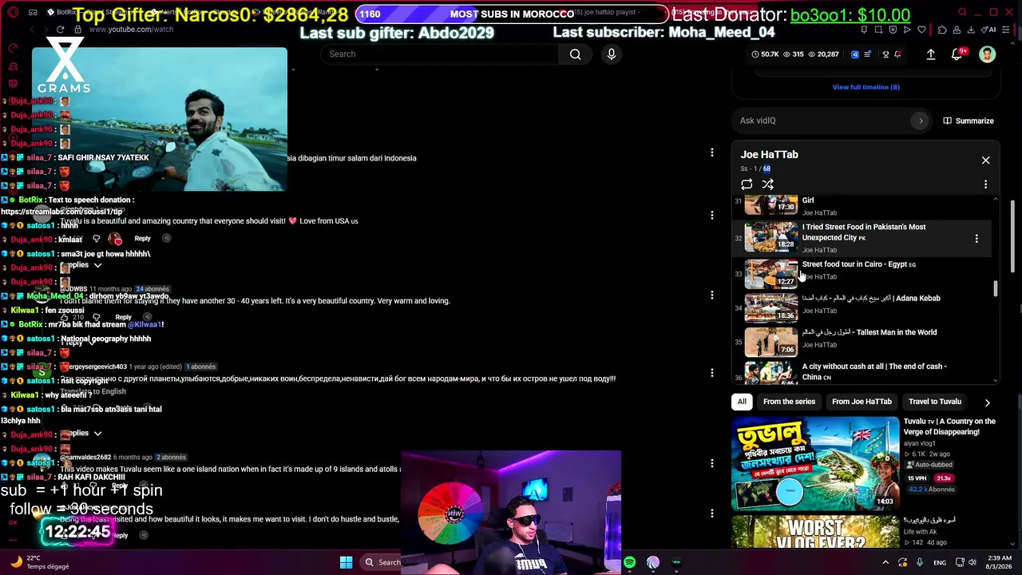
Task: Click the YouTube search magnifier button
Action: point(575,54)
